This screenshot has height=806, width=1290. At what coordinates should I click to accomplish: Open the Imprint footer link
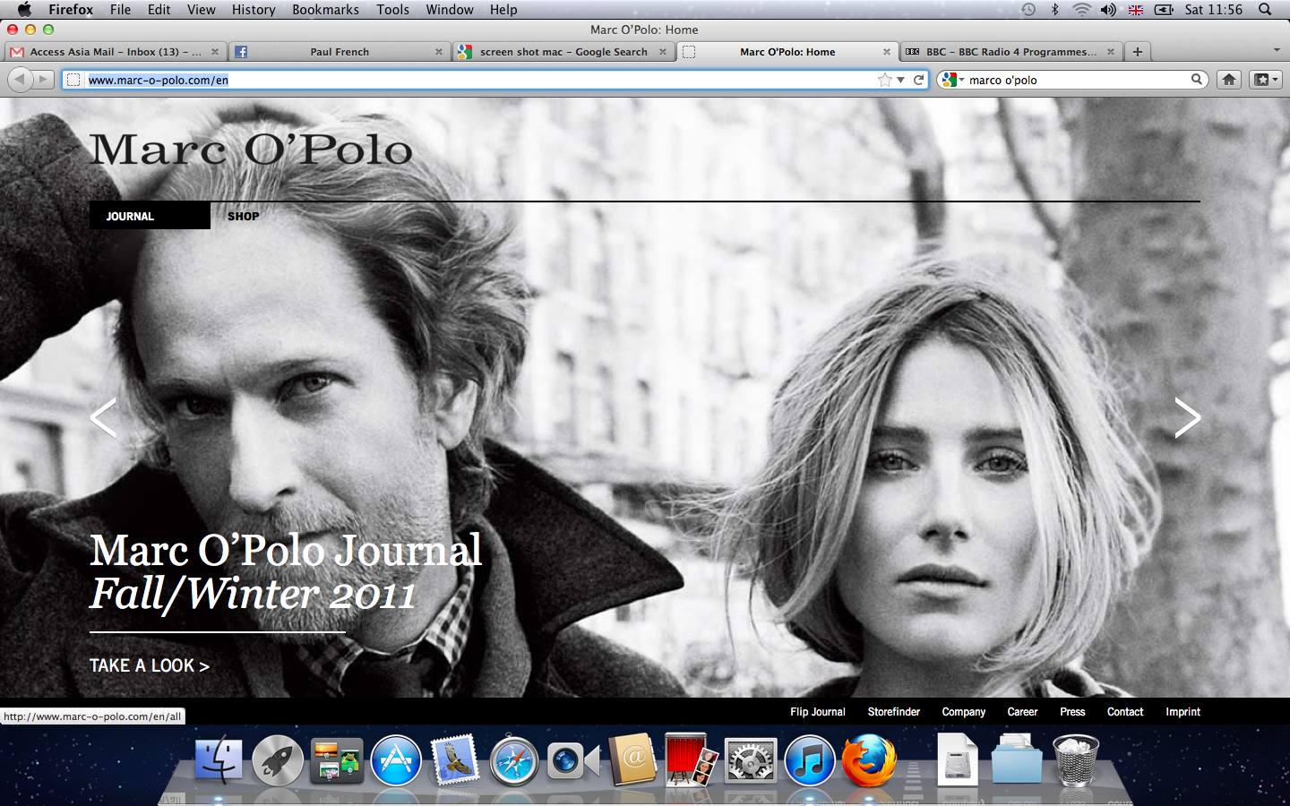click(1182, 712)
